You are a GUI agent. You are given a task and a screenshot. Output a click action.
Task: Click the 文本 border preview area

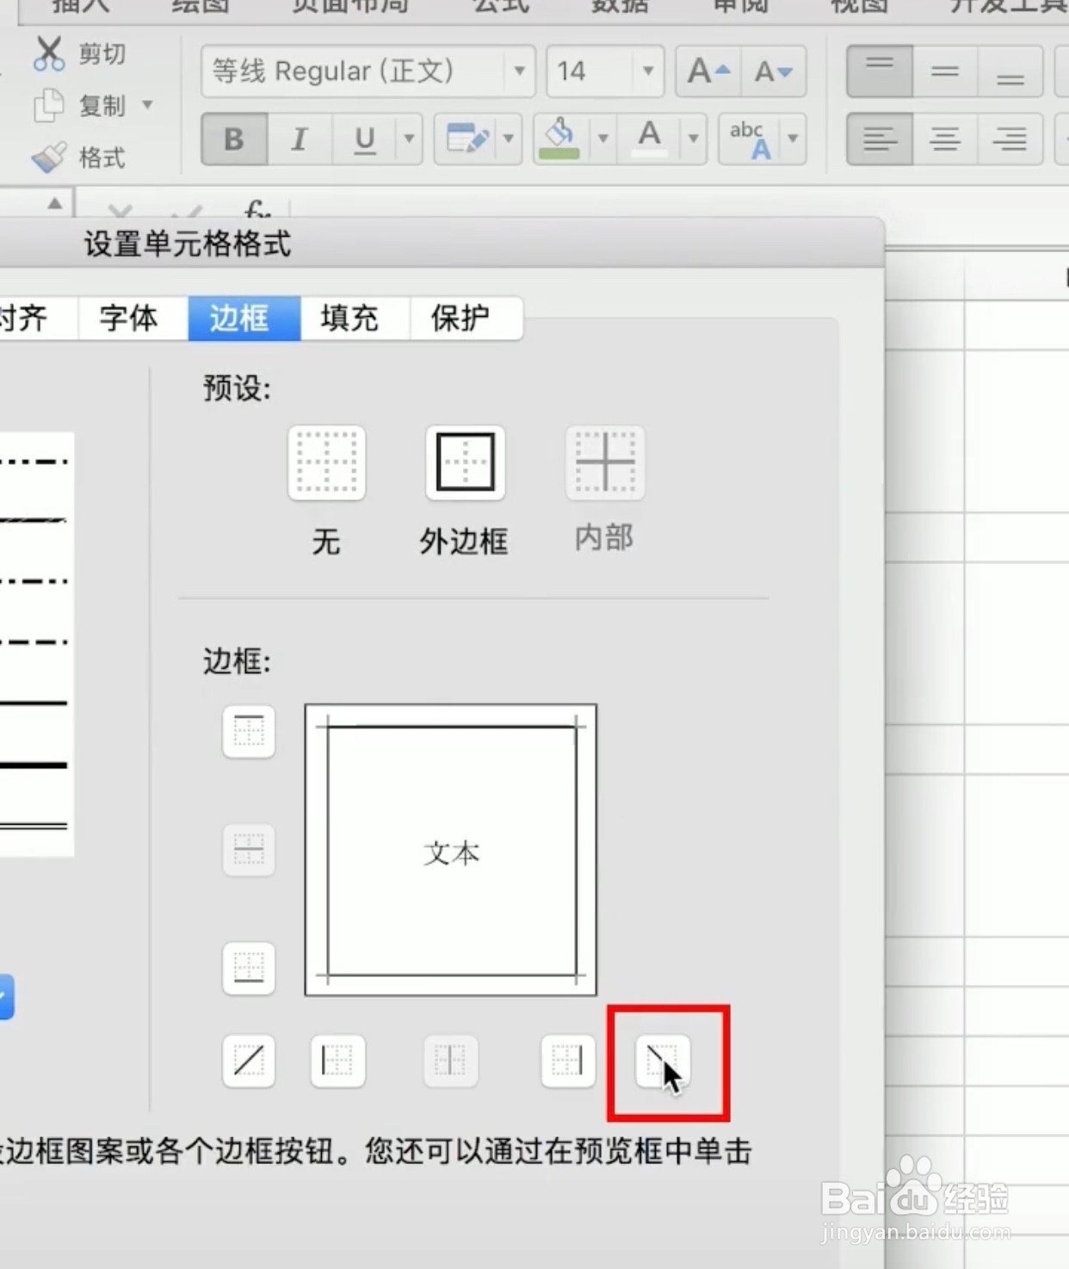click(451, 851)
